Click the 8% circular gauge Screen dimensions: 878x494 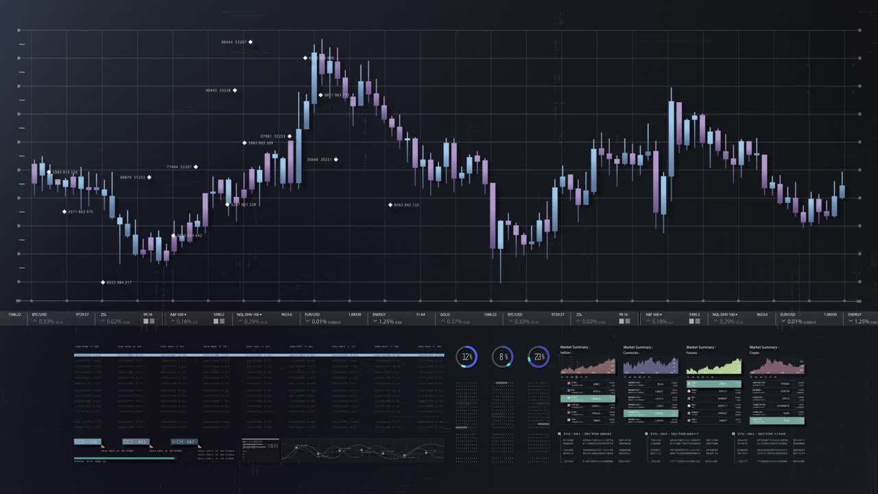tap(503, 357)
